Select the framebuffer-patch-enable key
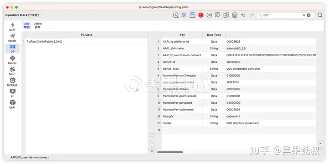 (x=179, y=96)
